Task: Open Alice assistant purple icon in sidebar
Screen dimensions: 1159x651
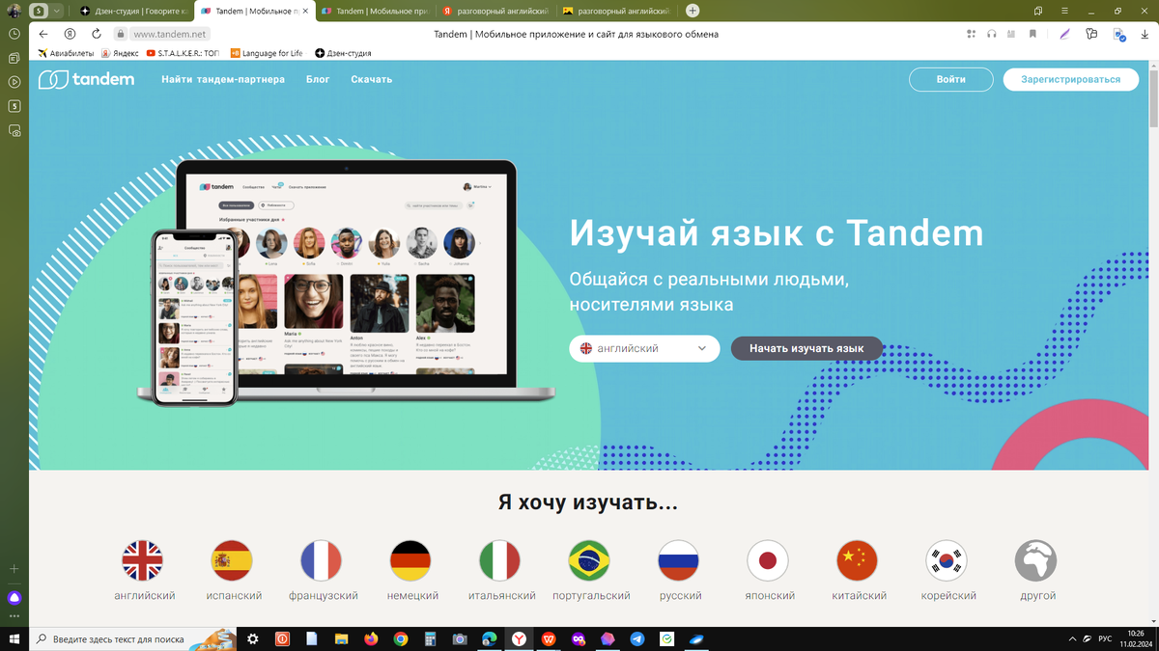Action: (14, 598)
